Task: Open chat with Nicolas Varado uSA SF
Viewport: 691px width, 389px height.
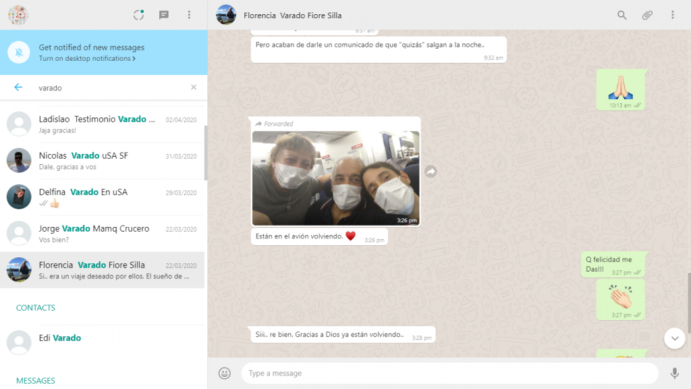Action: point(103,161)
